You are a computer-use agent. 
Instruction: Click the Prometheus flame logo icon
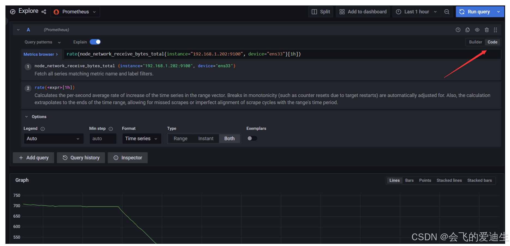click(x=56, y=12)
